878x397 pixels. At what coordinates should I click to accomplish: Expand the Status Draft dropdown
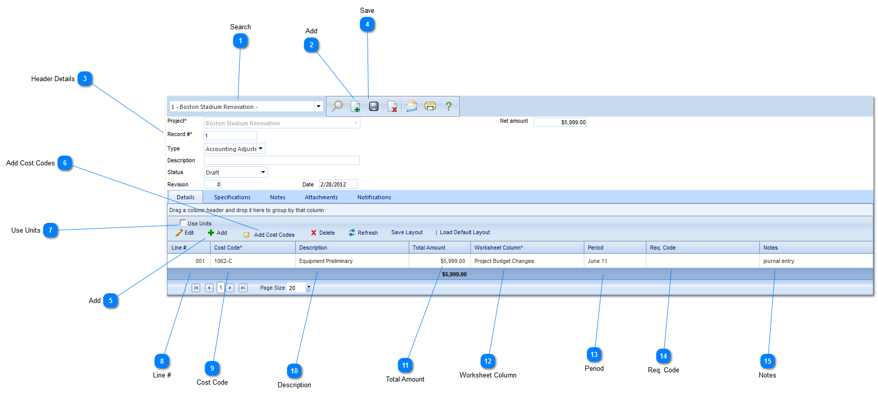(x=263, y=173)
